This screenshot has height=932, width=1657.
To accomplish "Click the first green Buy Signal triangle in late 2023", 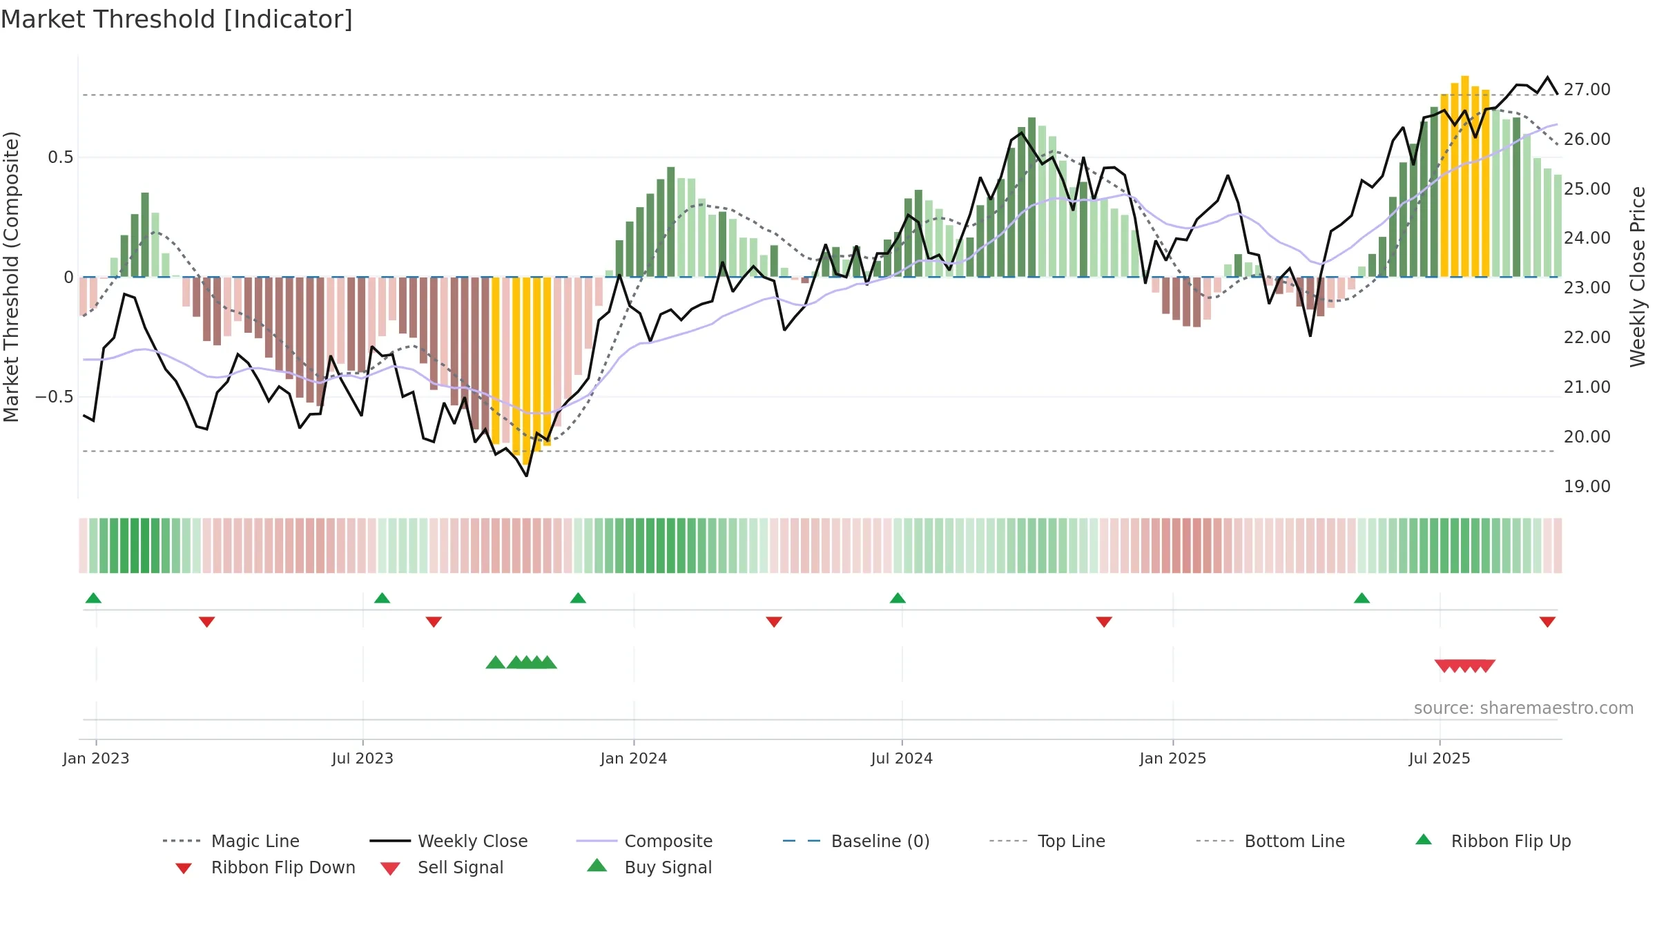I will point(495,663).
